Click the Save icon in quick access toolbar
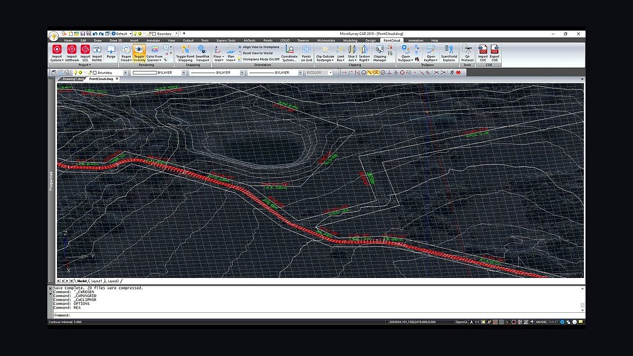The width and height of the screenshot is (633, 356). [84, 34]
